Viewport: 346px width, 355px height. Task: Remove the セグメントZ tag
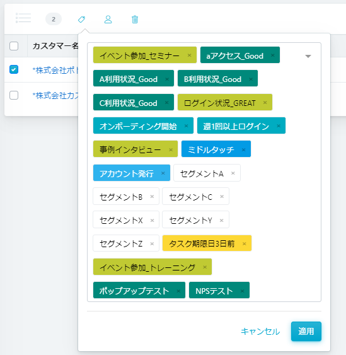click(152, 243)
